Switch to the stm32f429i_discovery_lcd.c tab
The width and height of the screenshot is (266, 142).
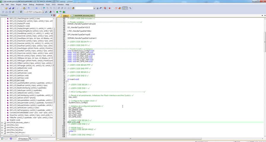coord(84,16)
